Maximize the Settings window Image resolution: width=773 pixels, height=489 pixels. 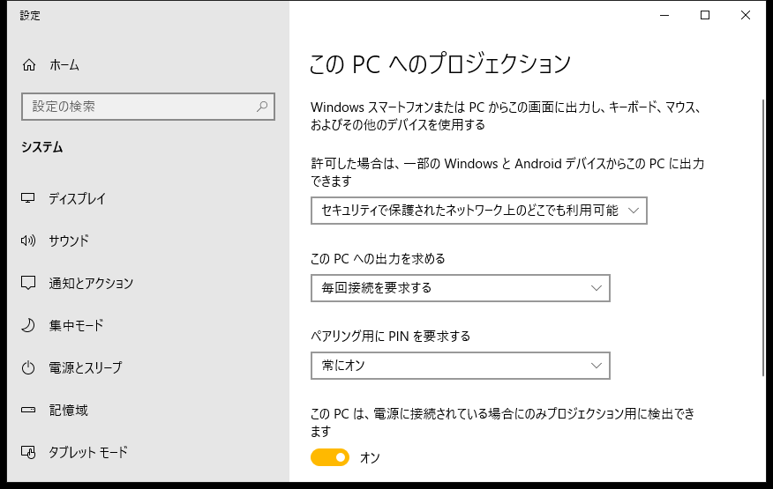tap(705, 15)
